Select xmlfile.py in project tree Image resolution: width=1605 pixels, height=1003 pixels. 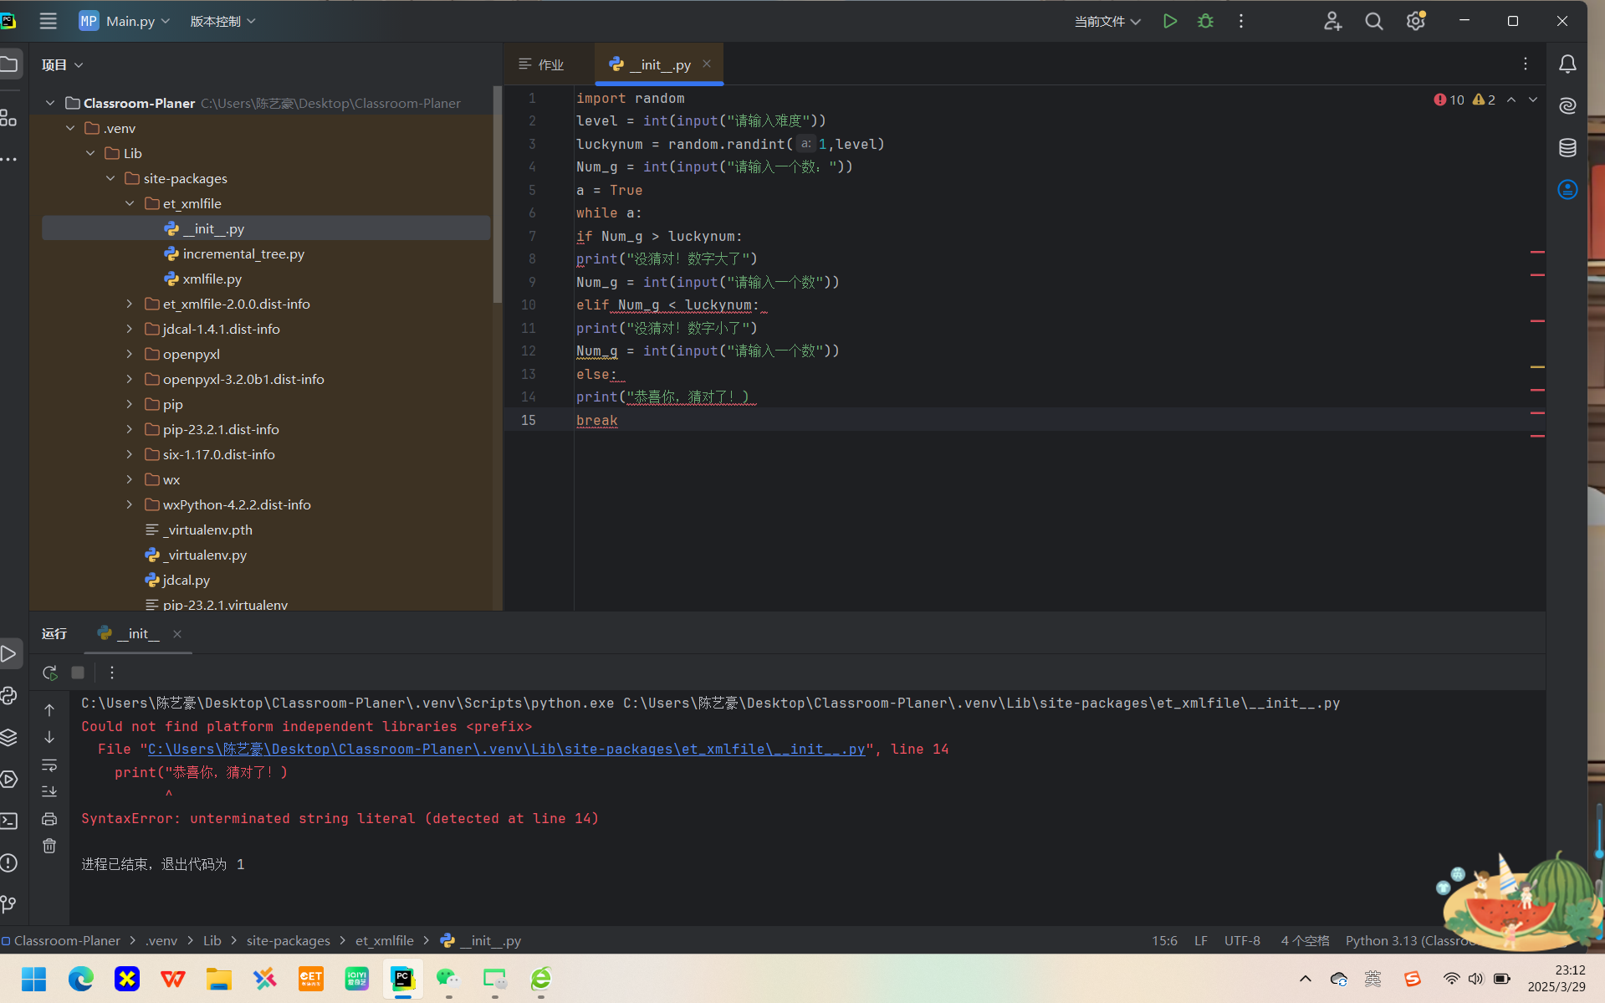pos(212,279)
